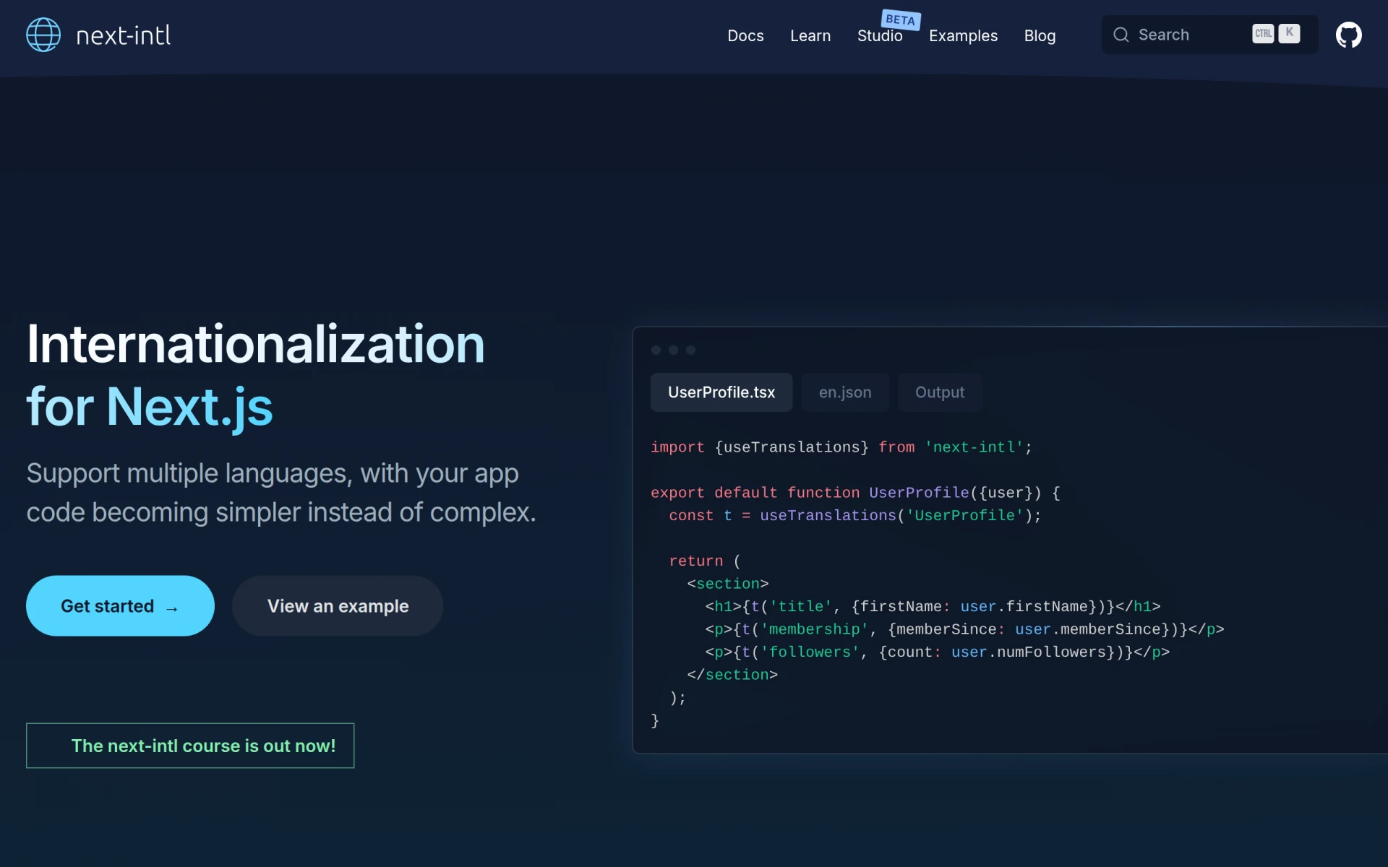
Task: Click the useTranslations('UserProfile') code line
Action: click(854, 515)
